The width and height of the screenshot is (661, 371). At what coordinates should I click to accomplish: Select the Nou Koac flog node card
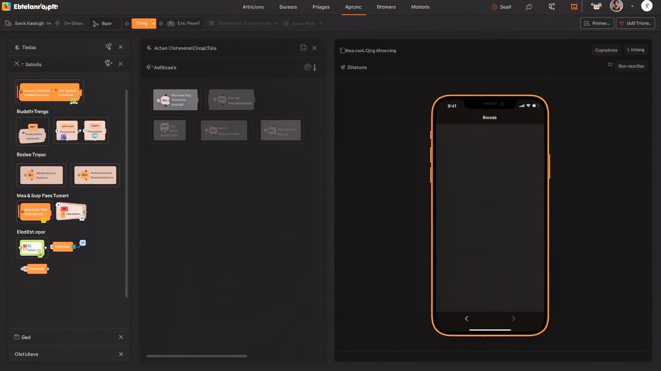tap(175, 100)
